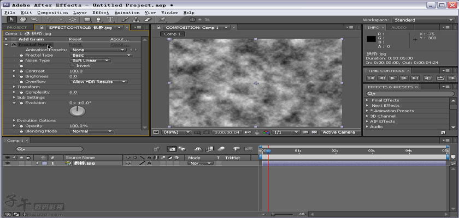Click the Frame Blending icon in timeline
Image resolution: width=459 pixels, height=218 pixels.
(210, 149)
